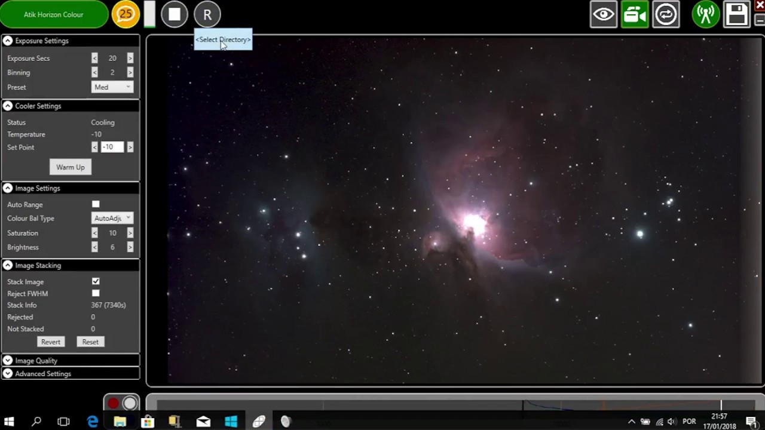Increase Brightness with right arrow
The width and height of the screenshot is (765, 430).
click(130, 247)
